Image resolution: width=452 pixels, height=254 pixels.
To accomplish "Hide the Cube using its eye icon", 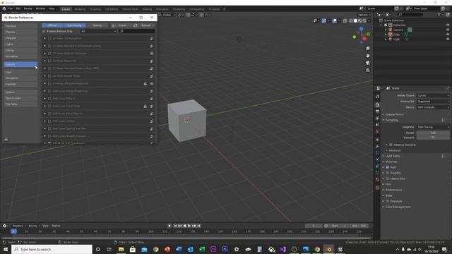I will point(448,35).
